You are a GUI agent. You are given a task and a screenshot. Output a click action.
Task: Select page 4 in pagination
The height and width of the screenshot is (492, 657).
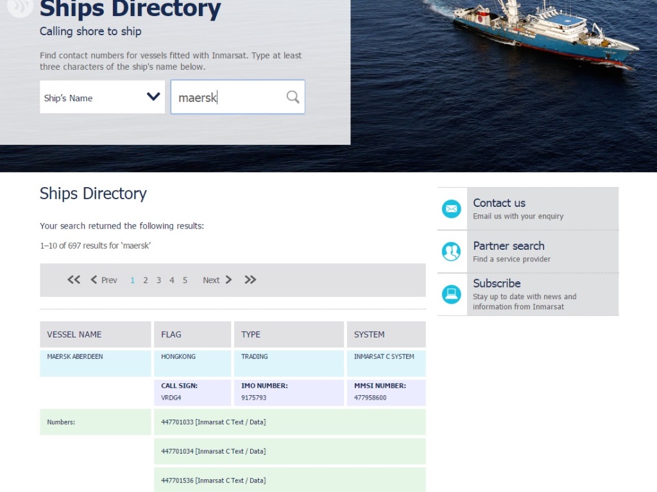tap(172, 280)
